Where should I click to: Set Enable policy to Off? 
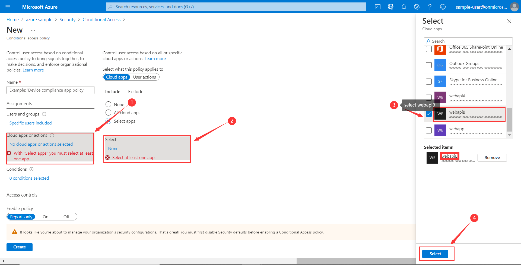66,217
